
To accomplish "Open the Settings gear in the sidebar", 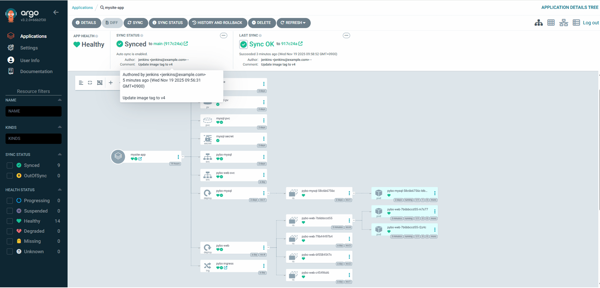I will (x=11, y=48).
